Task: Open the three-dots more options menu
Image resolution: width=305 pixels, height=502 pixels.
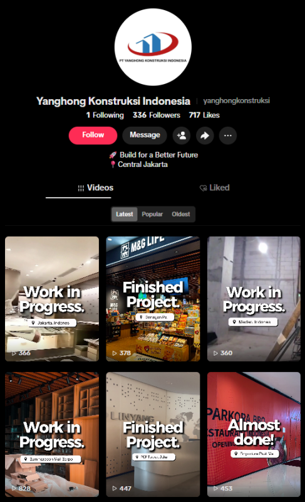Action: click(x=228, y=136)
